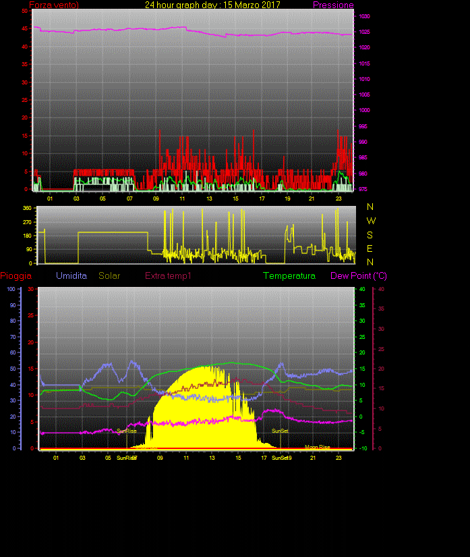Click the 'Extra temp1' legend label
Viewport: 470px width, 557px height.
click(x=168, y=275)
